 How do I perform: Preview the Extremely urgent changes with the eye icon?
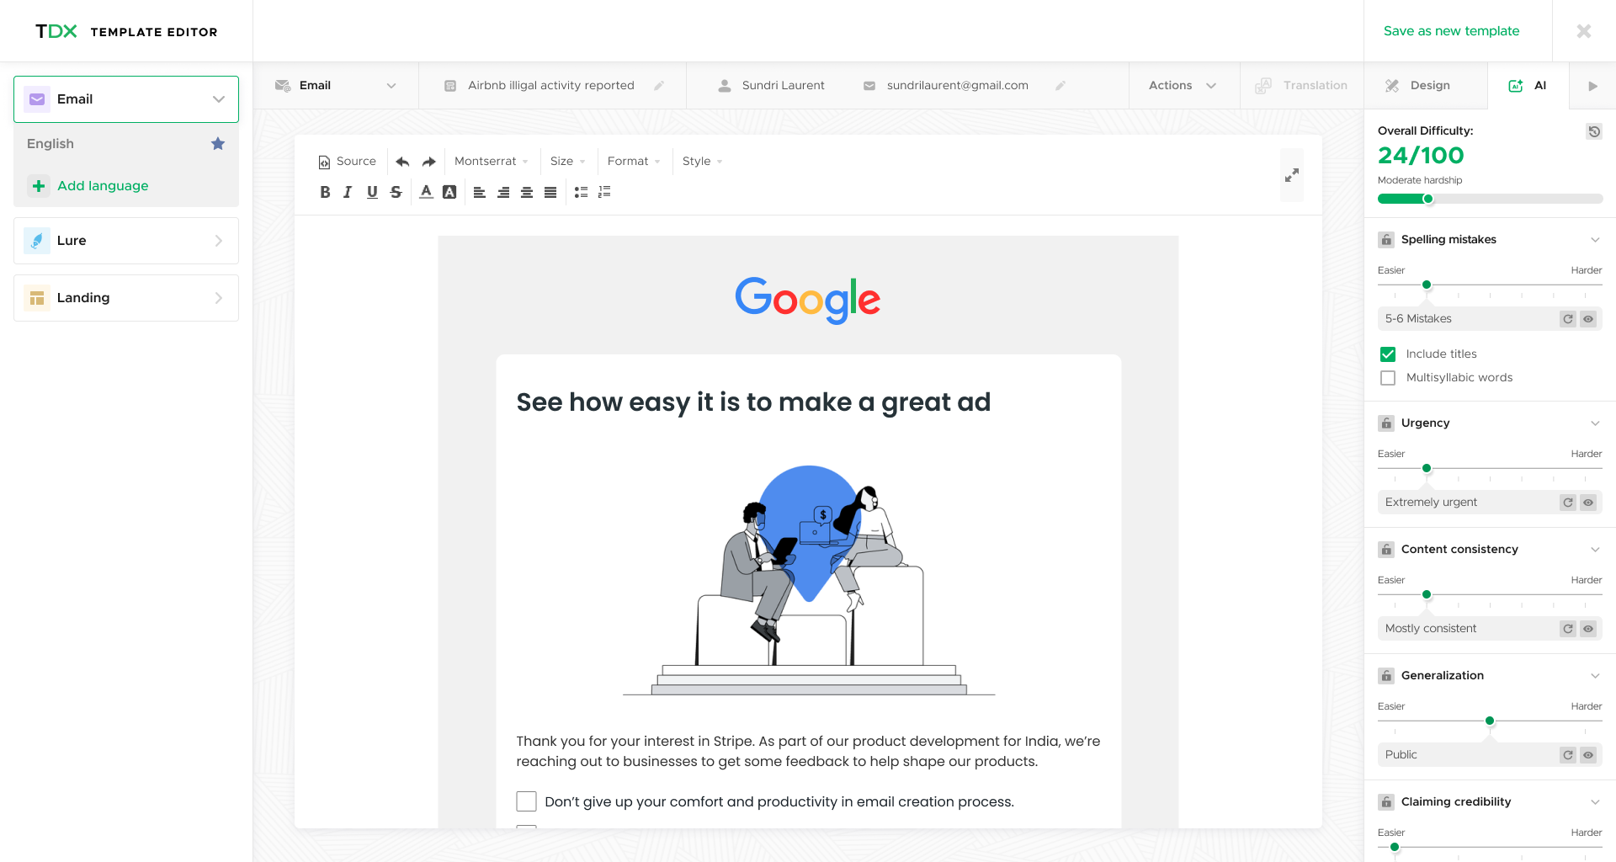(x=1588, y=503)
